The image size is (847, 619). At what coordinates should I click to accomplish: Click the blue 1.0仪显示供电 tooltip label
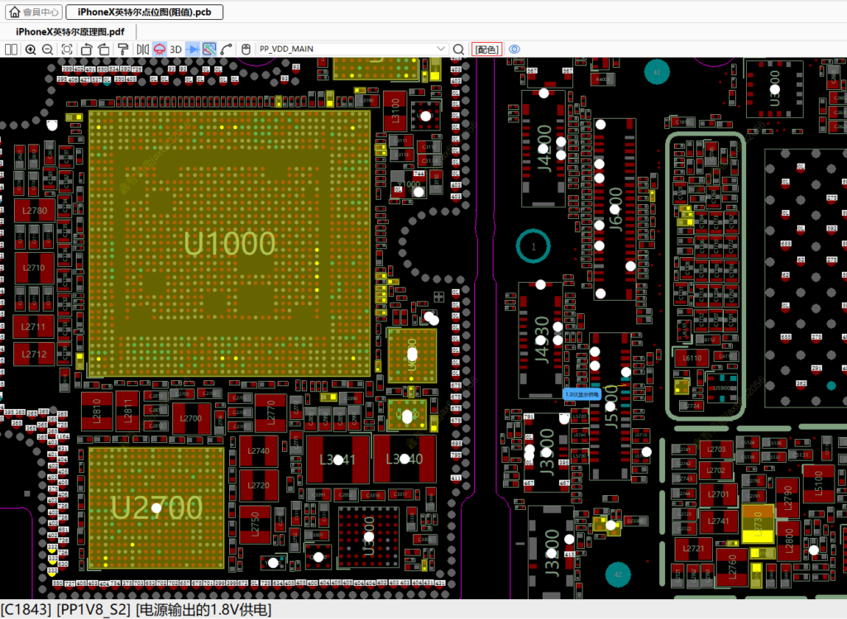(x=581, y=394)
